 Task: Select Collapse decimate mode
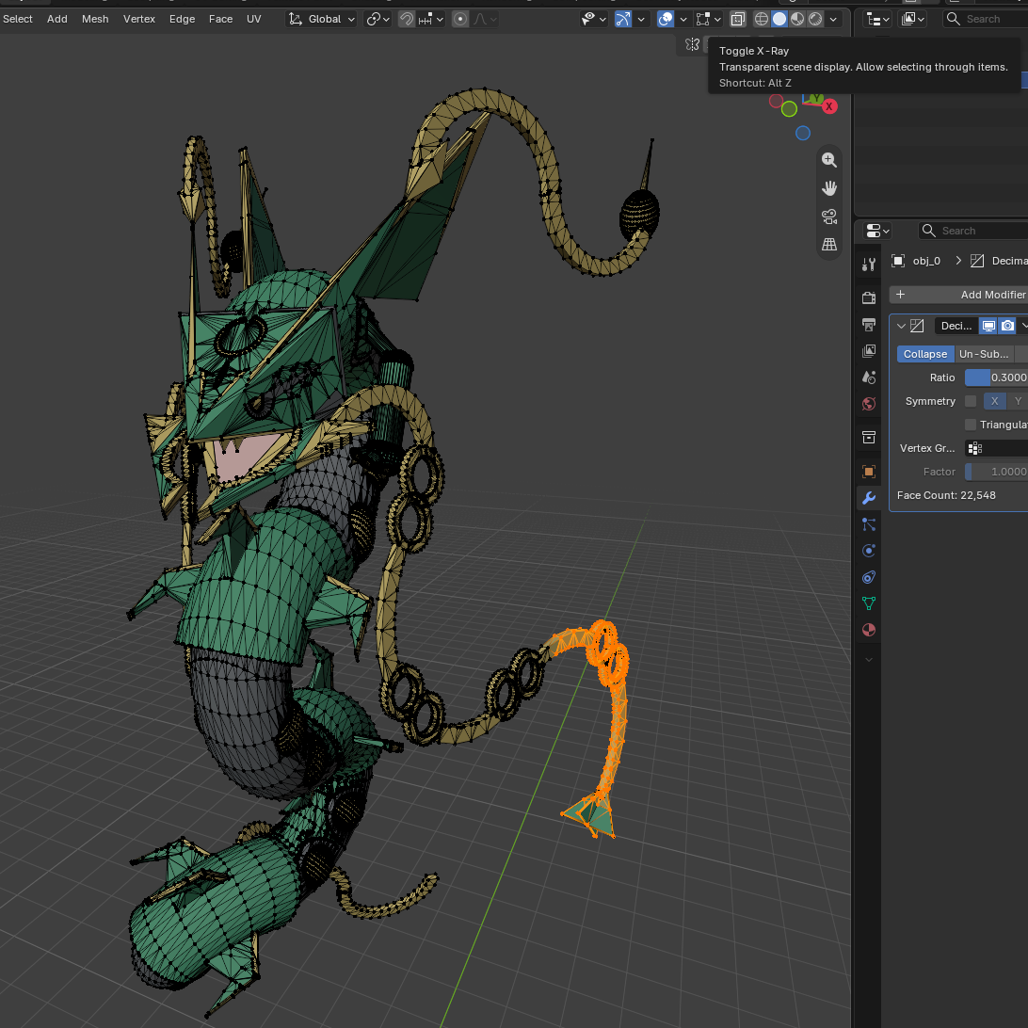tap(925, 354)
